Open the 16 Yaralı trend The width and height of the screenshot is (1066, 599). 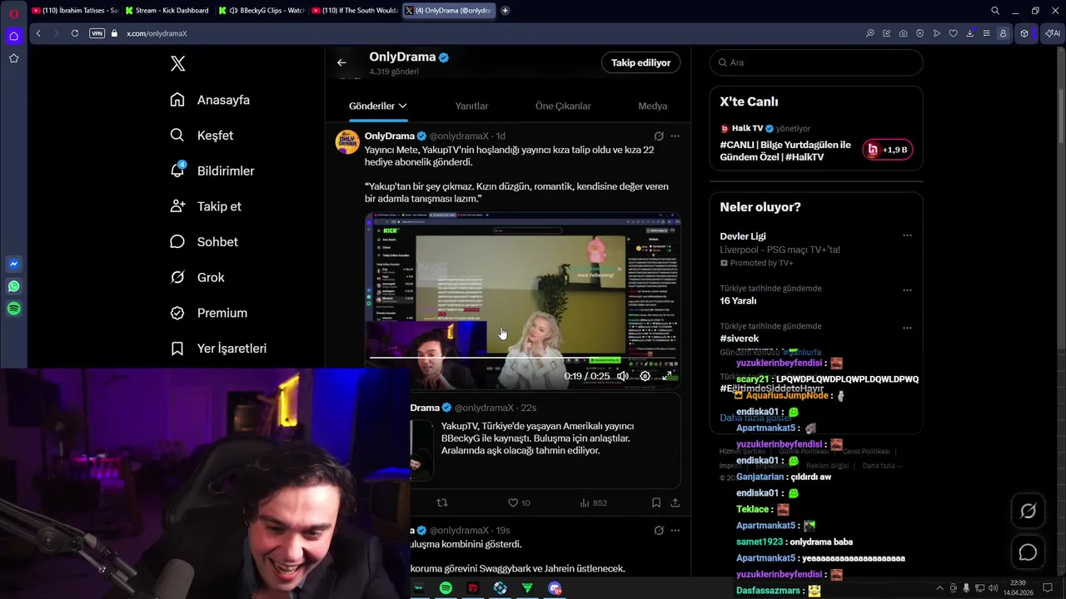point(738,301)
